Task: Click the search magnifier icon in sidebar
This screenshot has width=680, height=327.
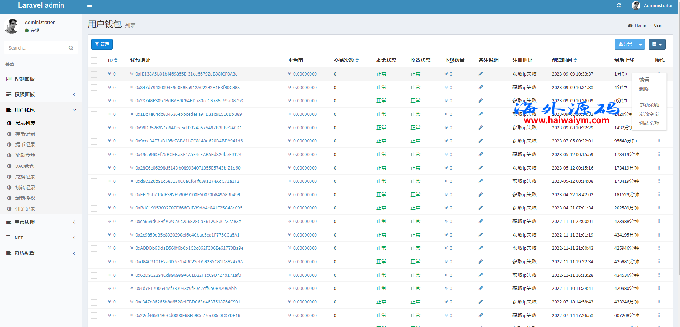Action: 71,48
